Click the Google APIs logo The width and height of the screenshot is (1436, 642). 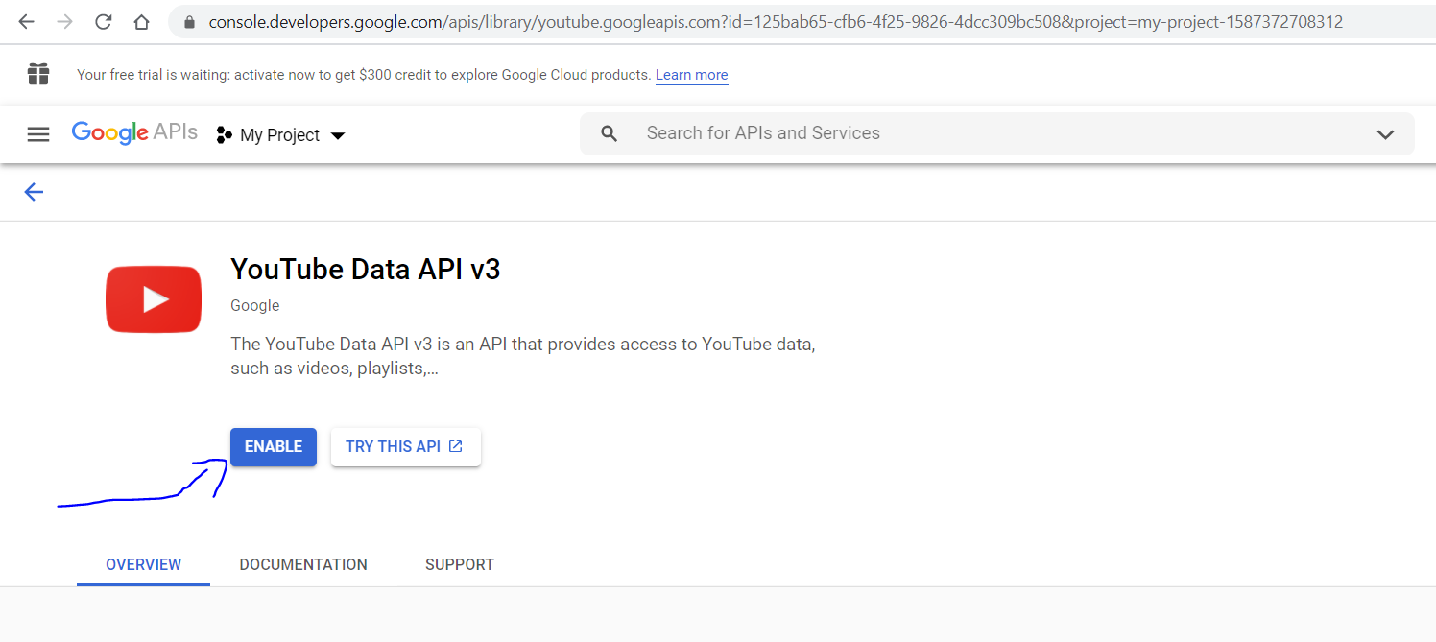coord(134,133)
